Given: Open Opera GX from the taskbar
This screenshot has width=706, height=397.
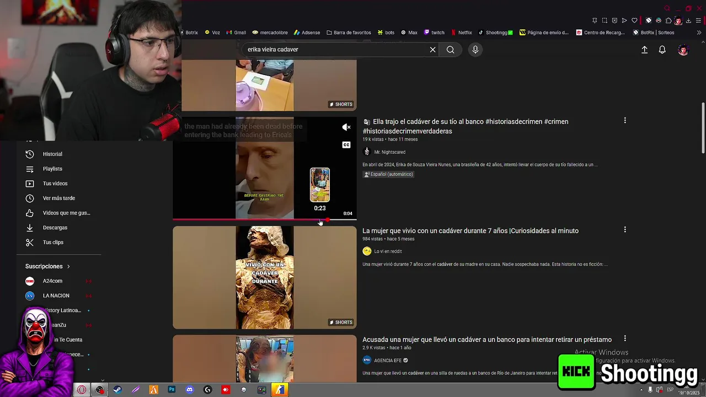Looking at the screenshot, I should click(82, 390).
